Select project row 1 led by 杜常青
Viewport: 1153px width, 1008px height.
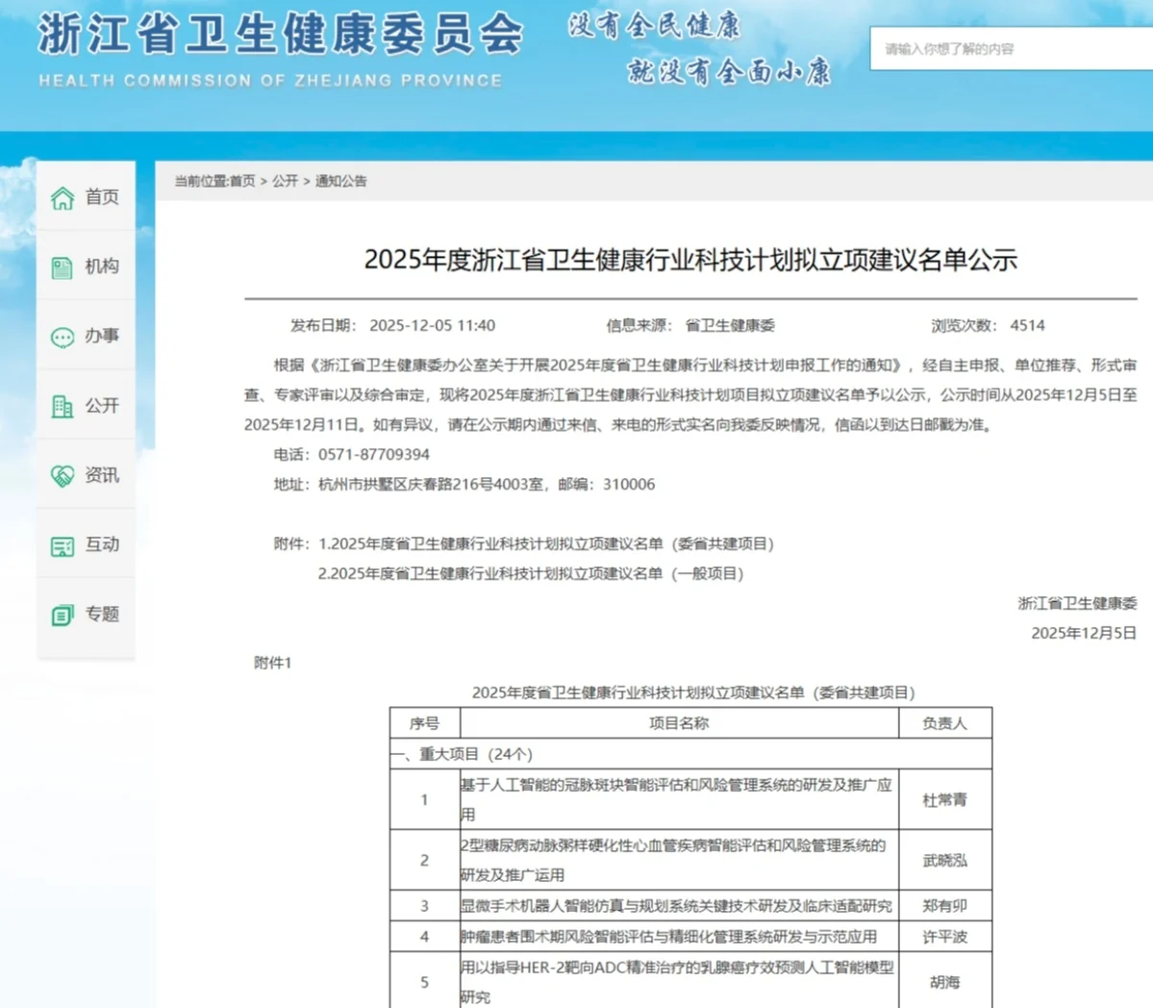coord(675,799)
